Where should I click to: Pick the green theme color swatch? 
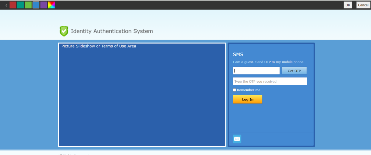(x=28, y=5)
